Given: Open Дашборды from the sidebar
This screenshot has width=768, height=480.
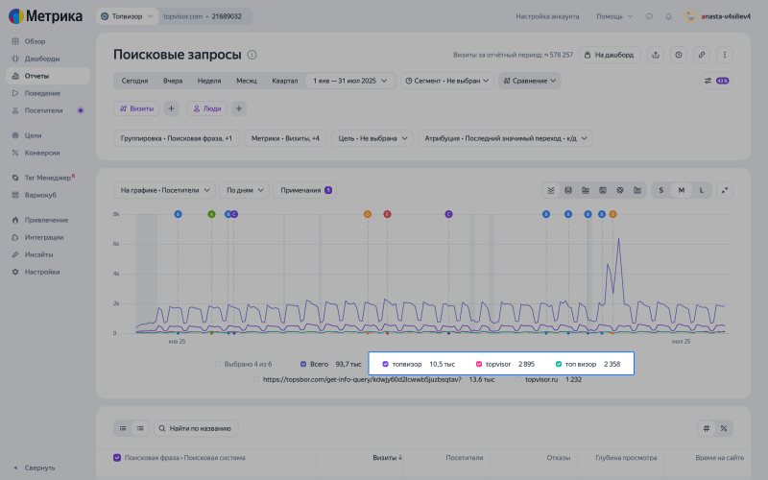Looking at the screenshot, I should [x=42, y=59].
